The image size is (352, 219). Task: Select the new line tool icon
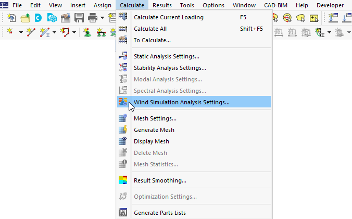click(31, 32)
